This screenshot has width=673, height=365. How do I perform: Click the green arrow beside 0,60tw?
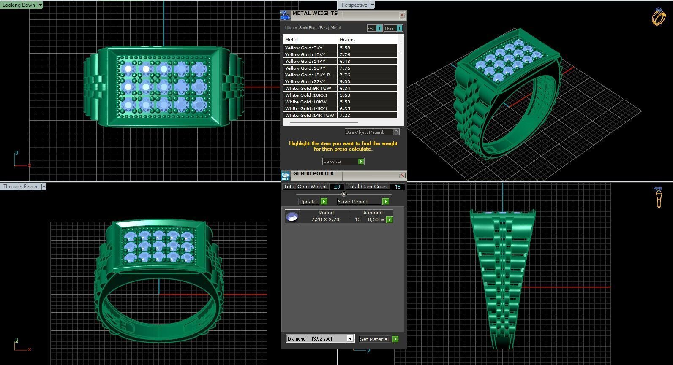point(390,219)
